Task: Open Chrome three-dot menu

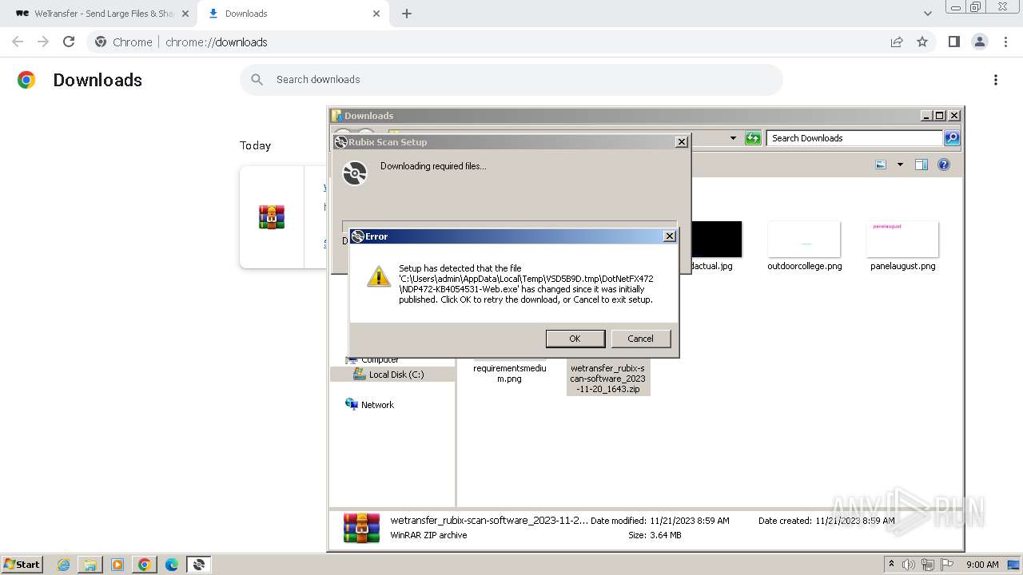Action: point(1005,42)
